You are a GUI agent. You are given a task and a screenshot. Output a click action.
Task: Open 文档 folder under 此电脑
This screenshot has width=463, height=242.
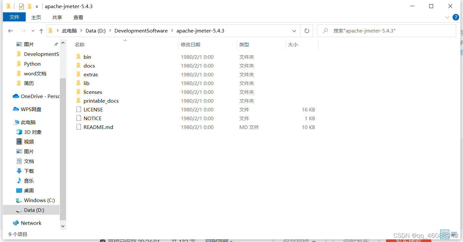click(25, 161)
